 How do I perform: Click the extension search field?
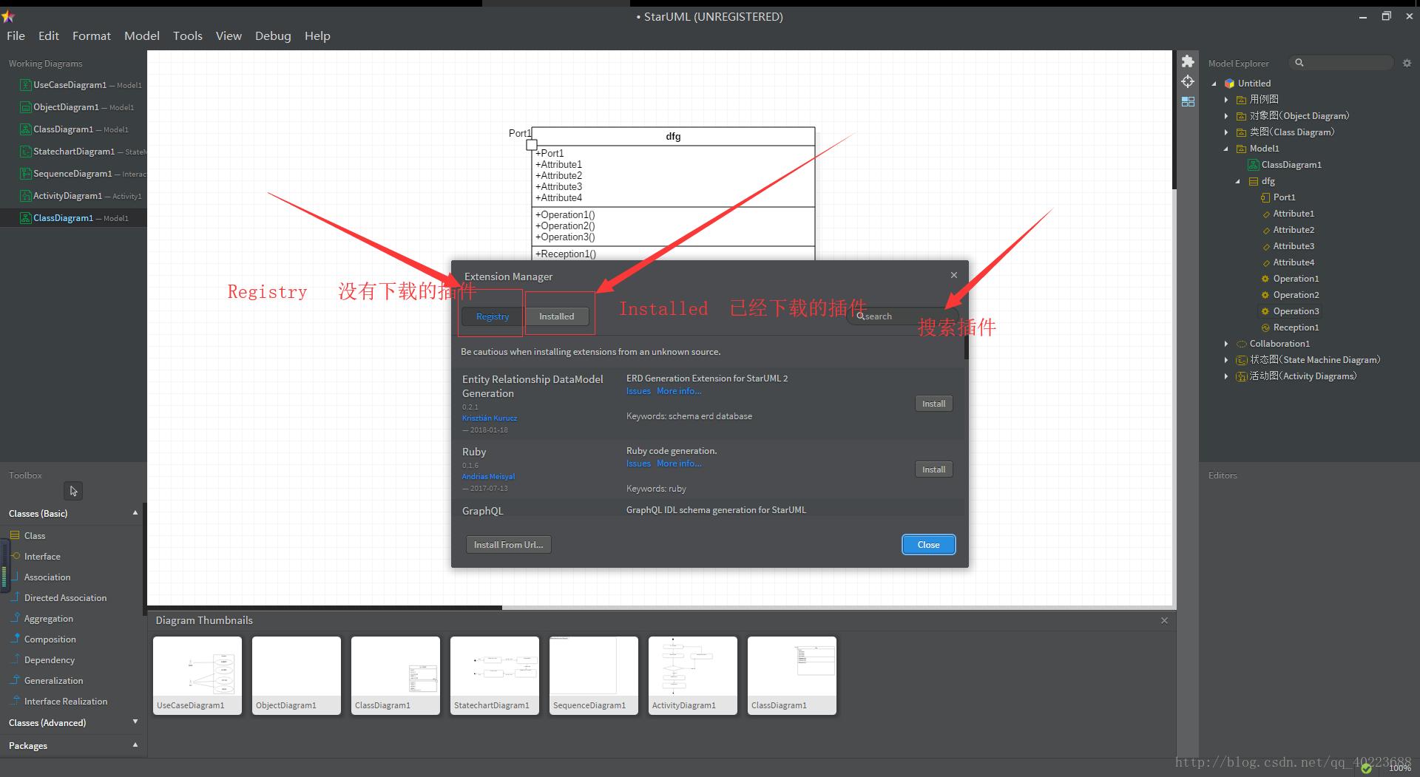[902, 316]
